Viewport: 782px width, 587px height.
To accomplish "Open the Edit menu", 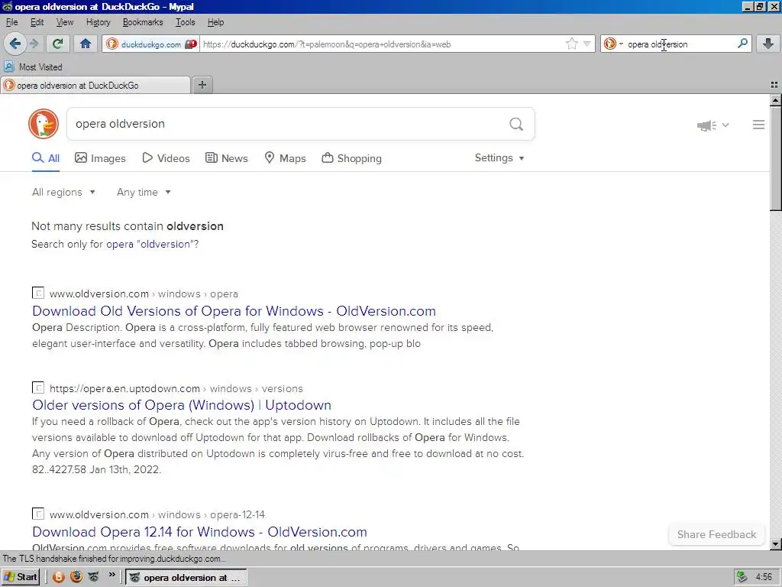I will (x=37, y=22).
